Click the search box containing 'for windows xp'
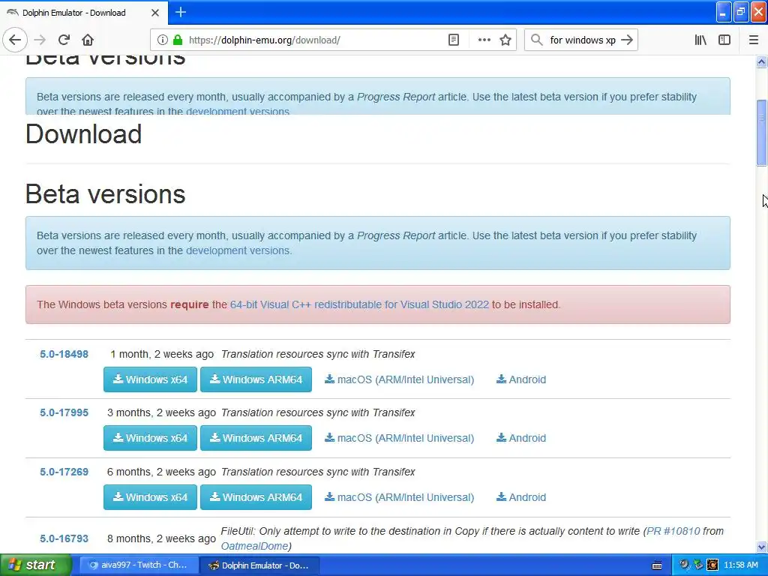The height and width of the screenshot is (576, 768). 582,40
